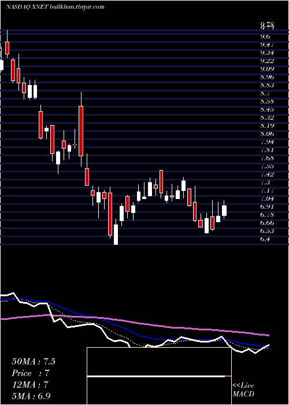
Task: Click the 9.47 price axis label
Action: [x=267, y=45]
